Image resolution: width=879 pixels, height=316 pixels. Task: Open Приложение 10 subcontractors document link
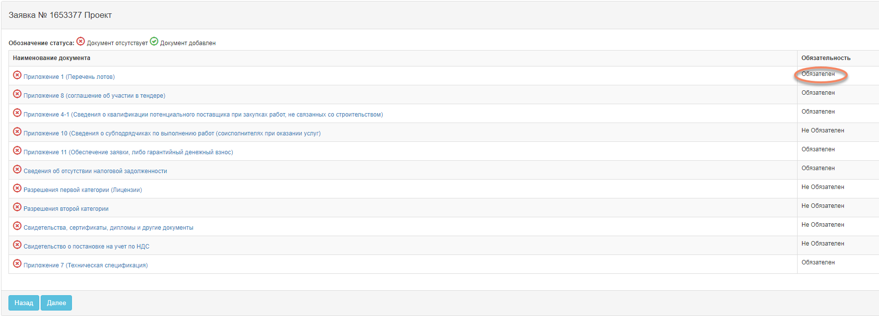tap(172, 133)
